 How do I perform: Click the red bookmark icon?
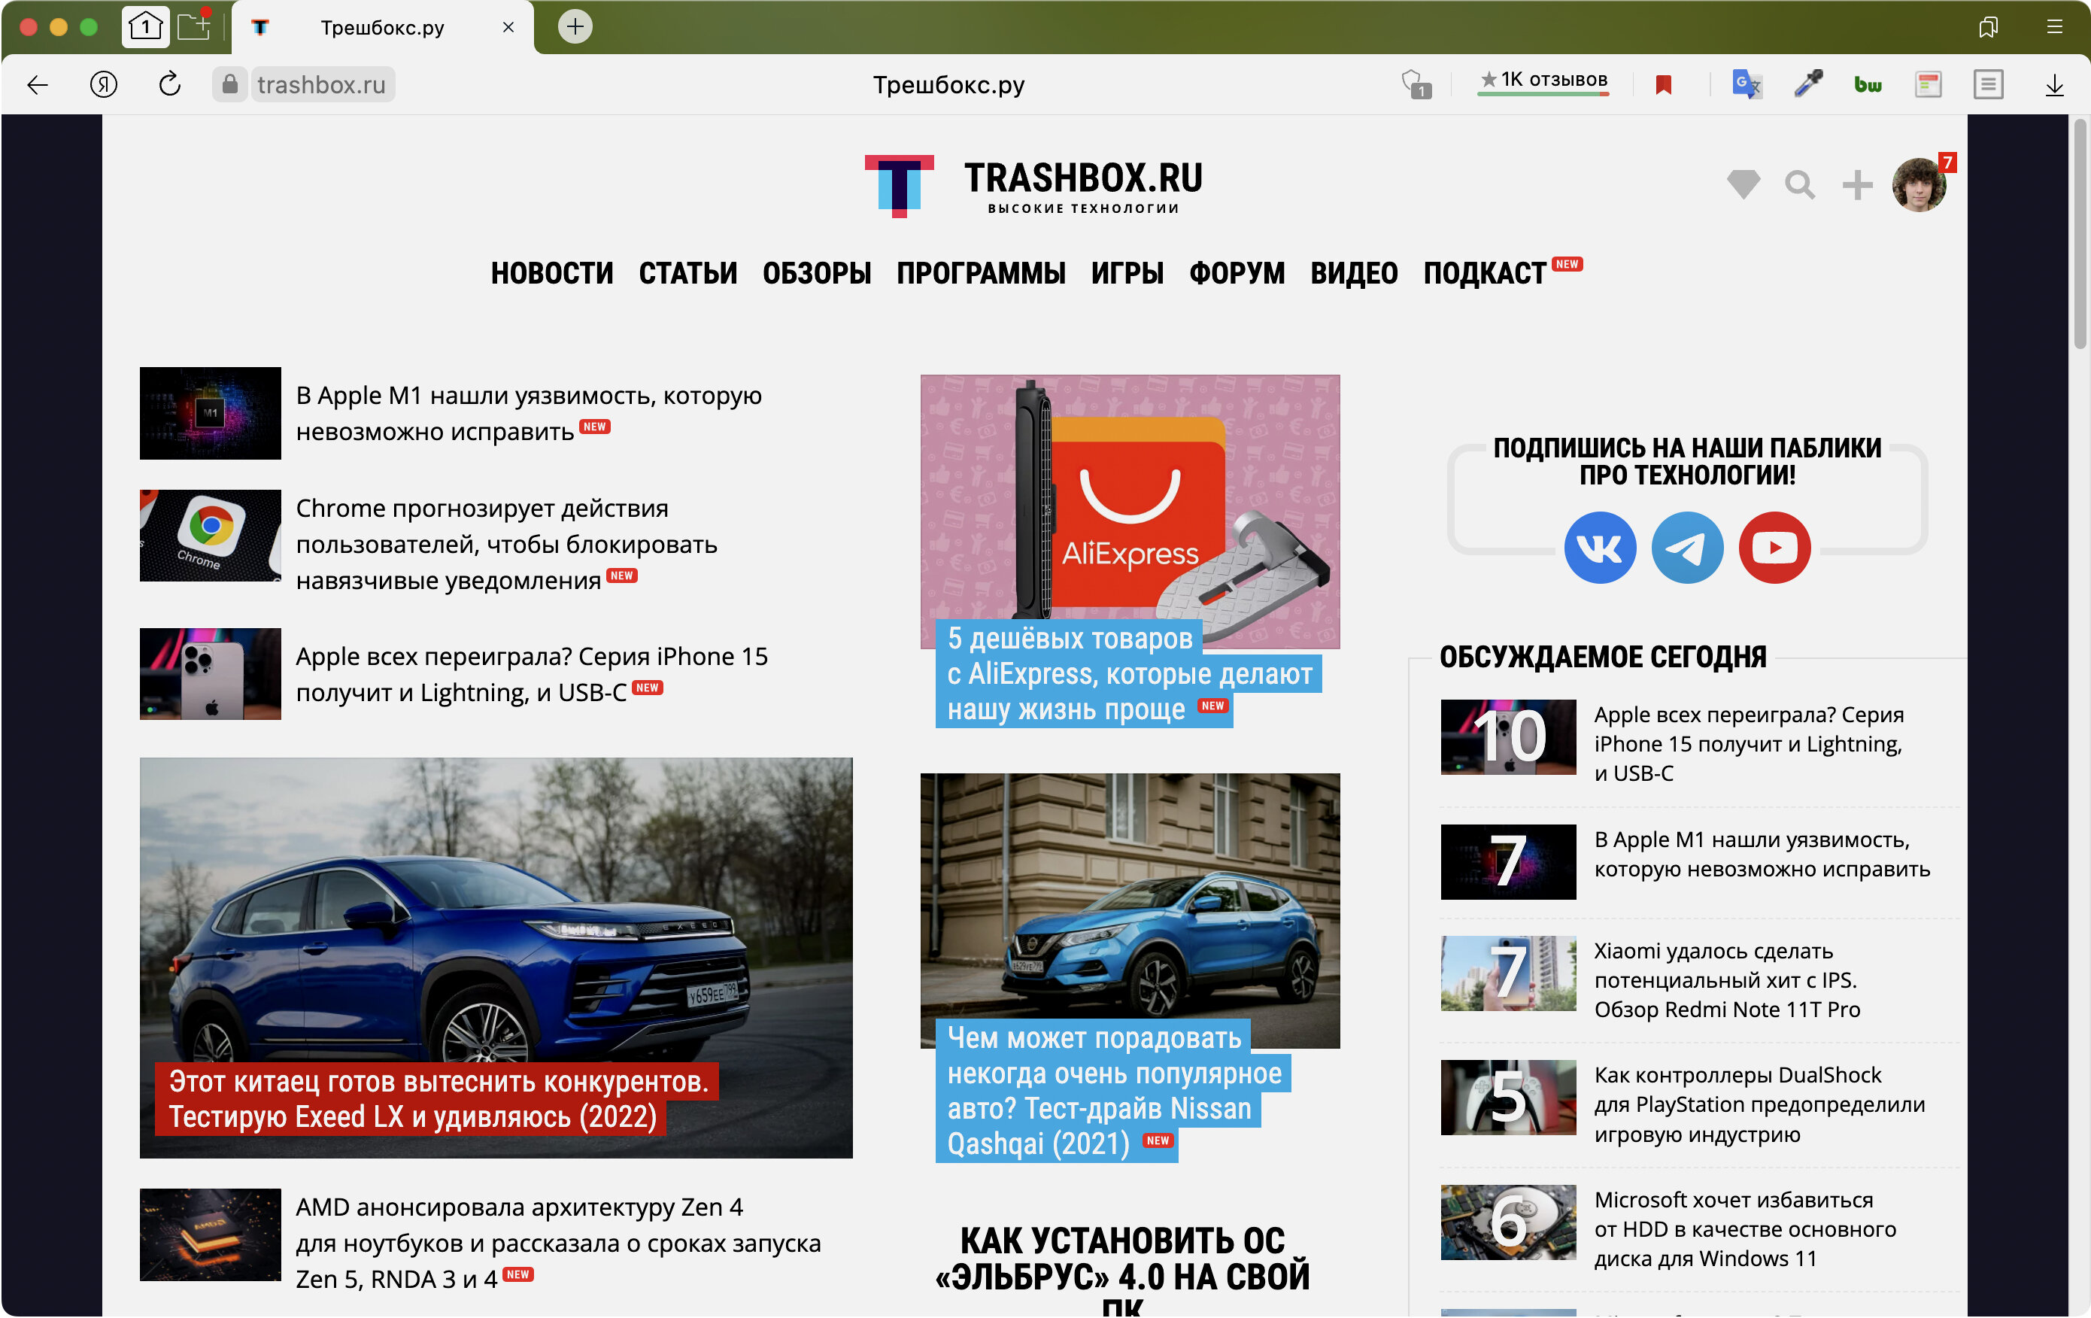pyautogui.click(x=1664, y=84)
